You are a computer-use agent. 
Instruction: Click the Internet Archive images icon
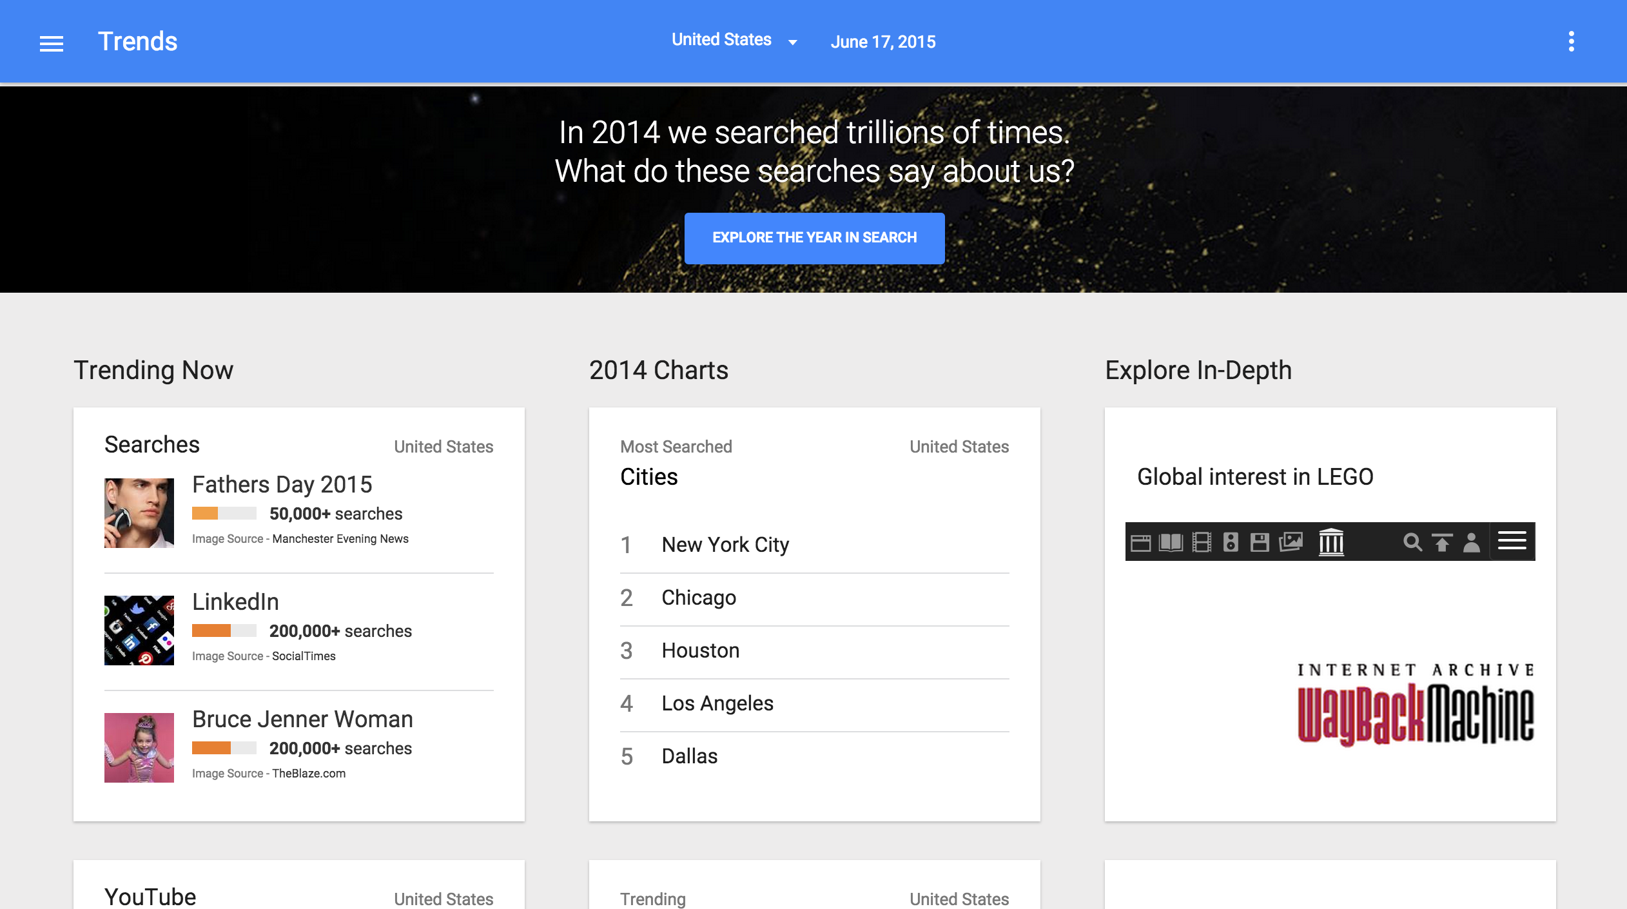pyautogui.click(x=1291, y=542)
